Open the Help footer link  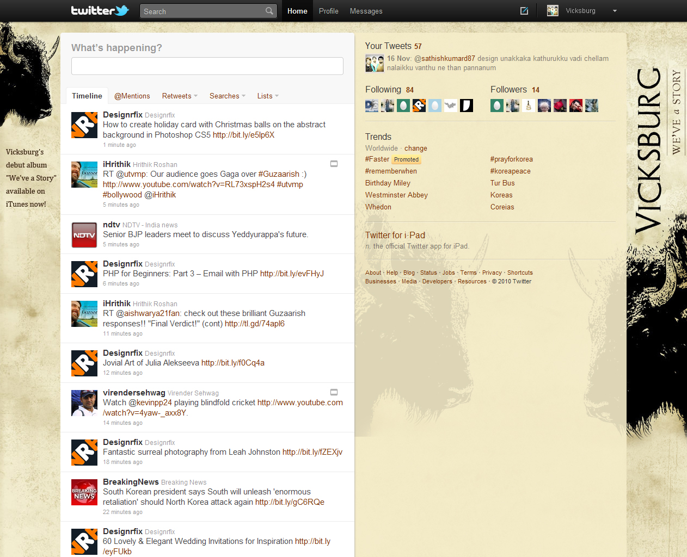(x=392, y=273)
